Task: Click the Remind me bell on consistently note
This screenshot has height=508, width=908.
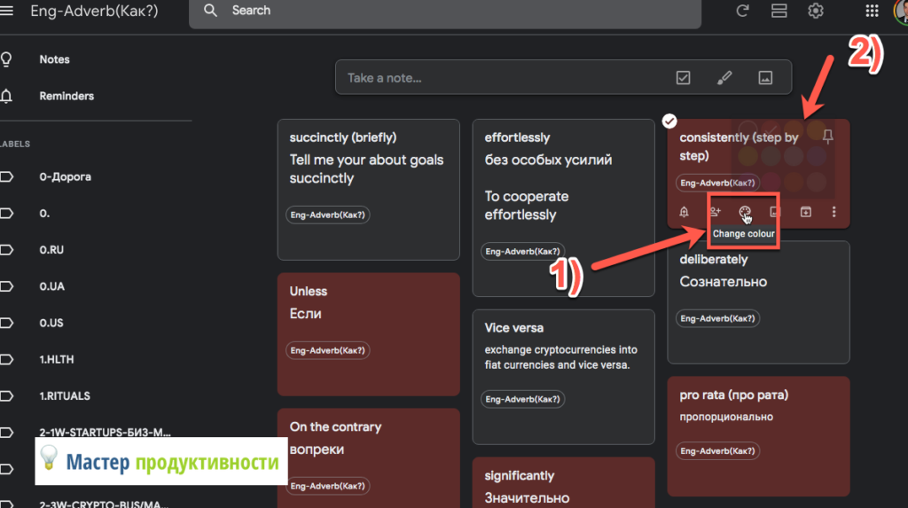Action: (x=684, y=213)
